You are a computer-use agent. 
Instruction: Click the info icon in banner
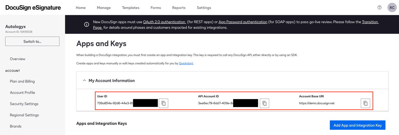point(87,24)
